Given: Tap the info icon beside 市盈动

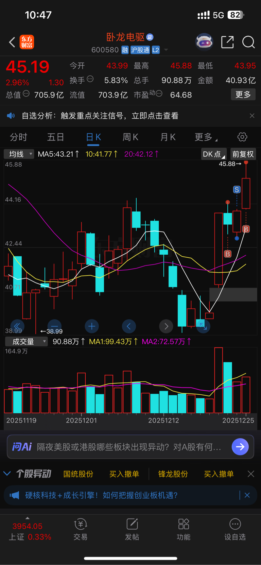Looking at the screenshot, I should pyautogui.click(x=159, y=93).
